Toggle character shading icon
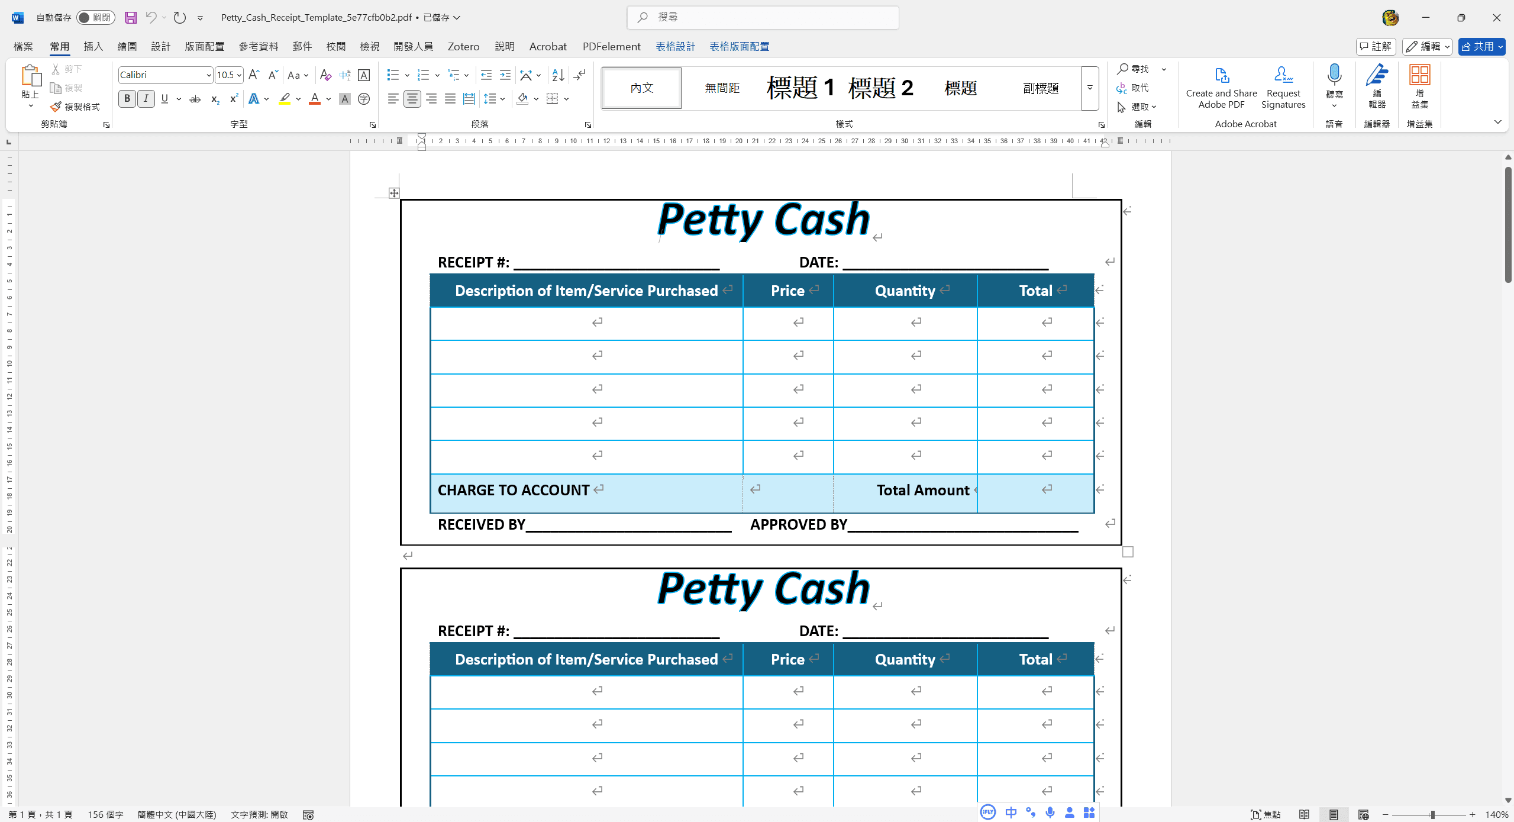 coord(345,99)
